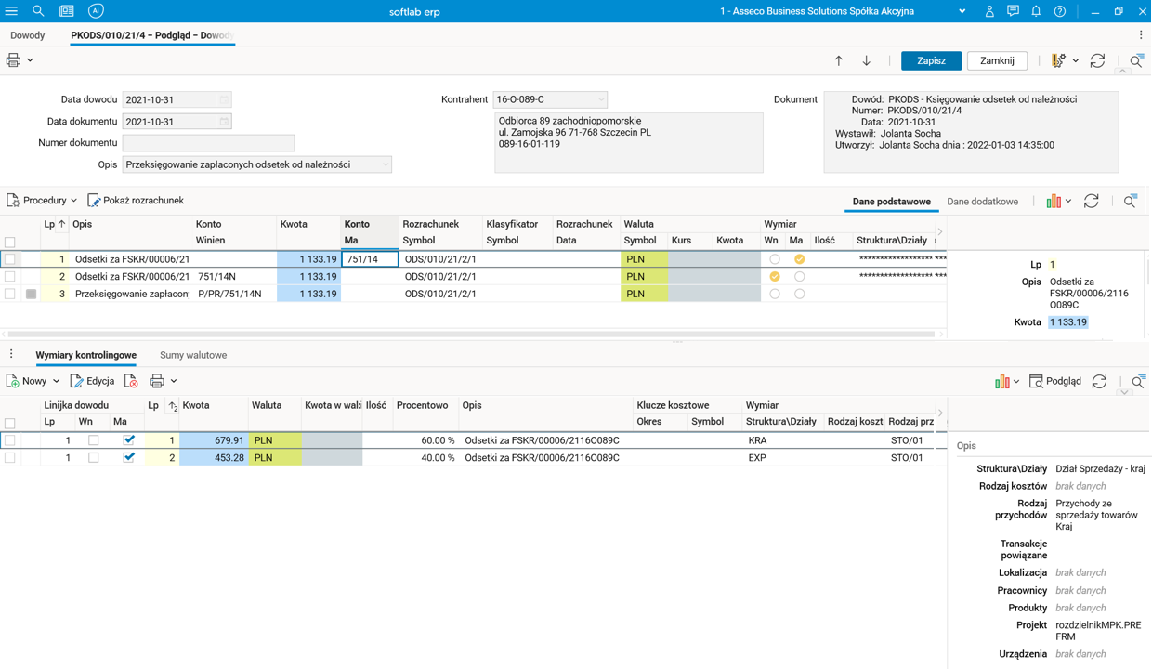Select the Wn radio in entry row 3
Screen dimensions: 1152x669
(x=775, y=294)
